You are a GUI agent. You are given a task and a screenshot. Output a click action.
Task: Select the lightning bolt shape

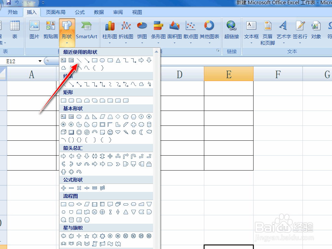click(126, 132)
